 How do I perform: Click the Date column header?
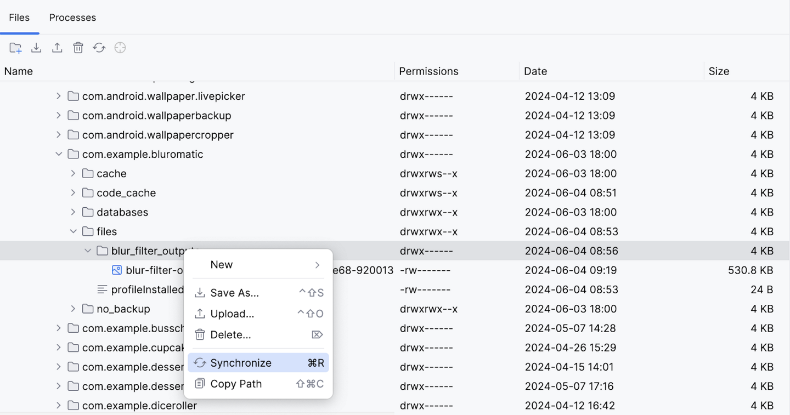[x=535, y=71]
